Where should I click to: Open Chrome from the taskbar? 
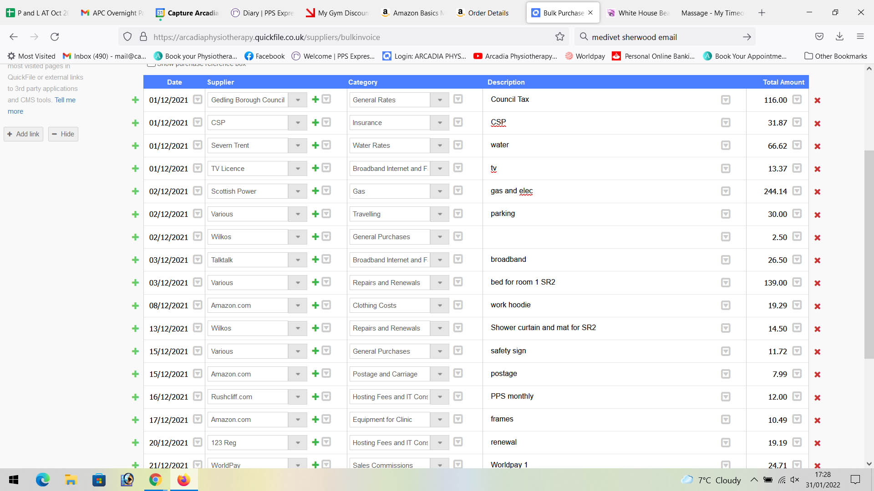tap(155, 480)
